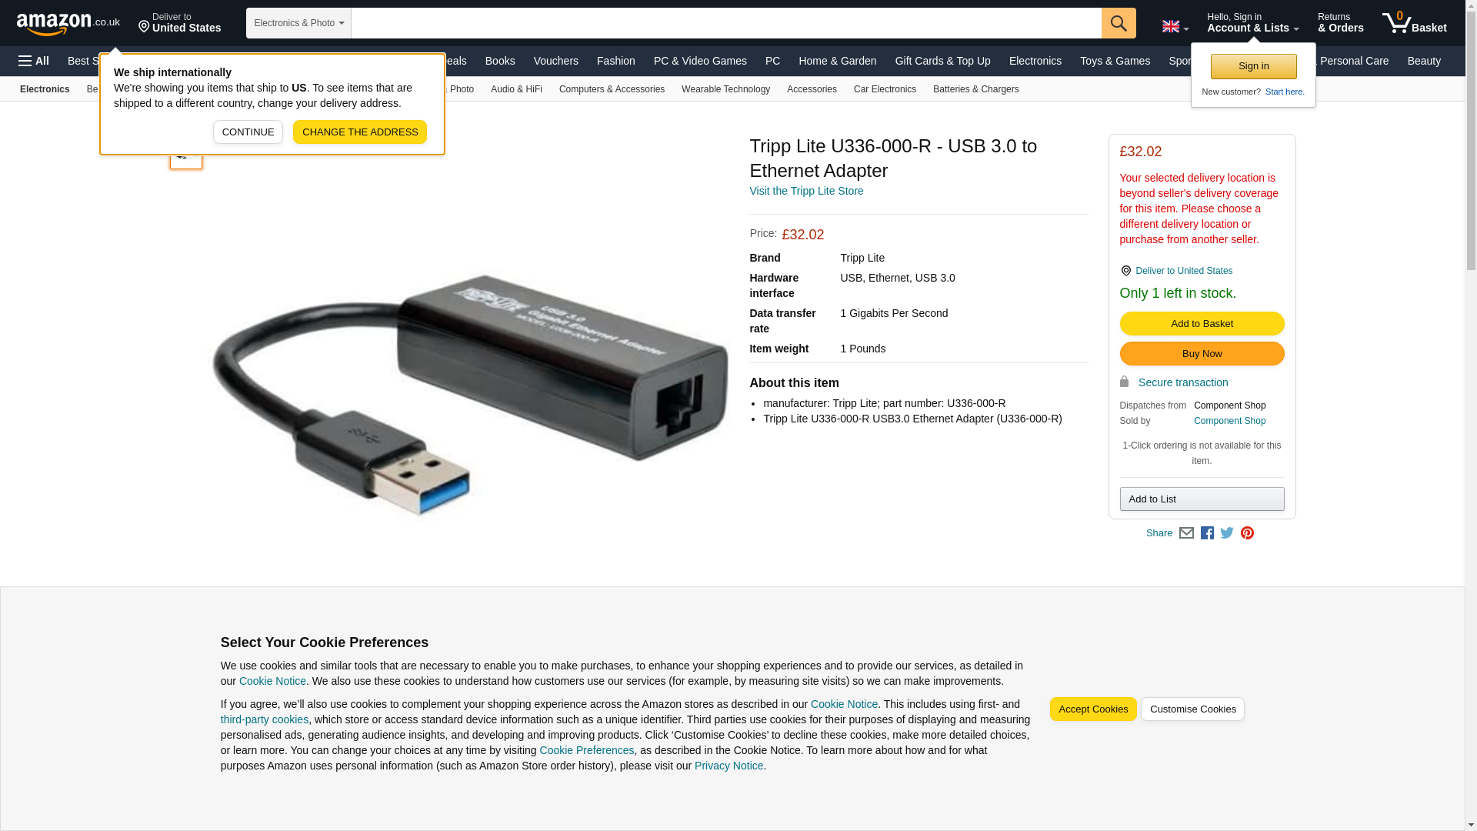
Task: Open the UK flag language selector
Action: [1175, 27]
